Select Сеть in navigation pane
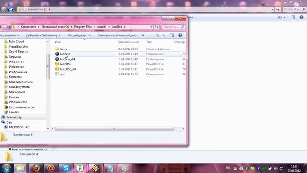Viewport: 307px width, 173px height. pyautogui.click(x=10, y=122)
